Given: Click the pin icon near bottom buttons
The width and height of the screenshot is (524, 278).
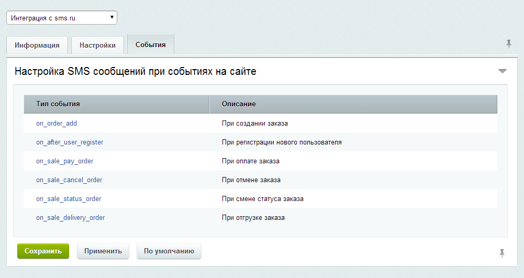Looking at the screenshot, I should tap(501, 253).
